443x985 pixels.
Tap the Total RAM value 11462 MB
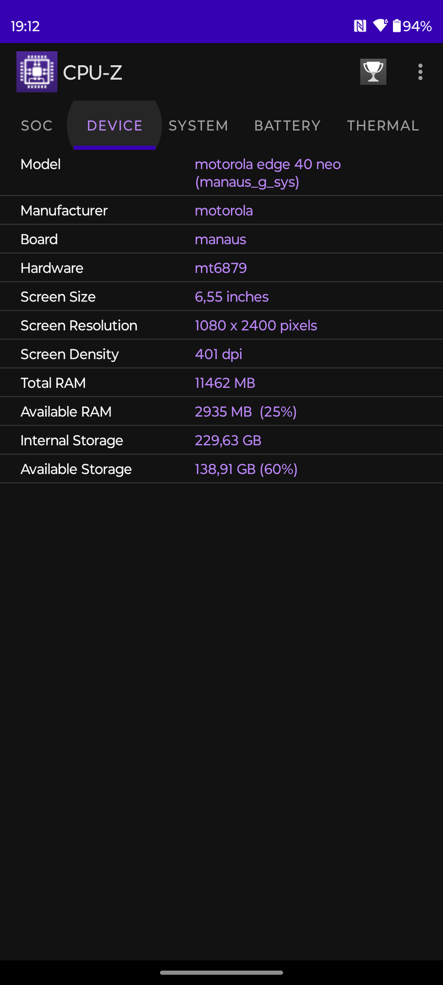[225, 383]
